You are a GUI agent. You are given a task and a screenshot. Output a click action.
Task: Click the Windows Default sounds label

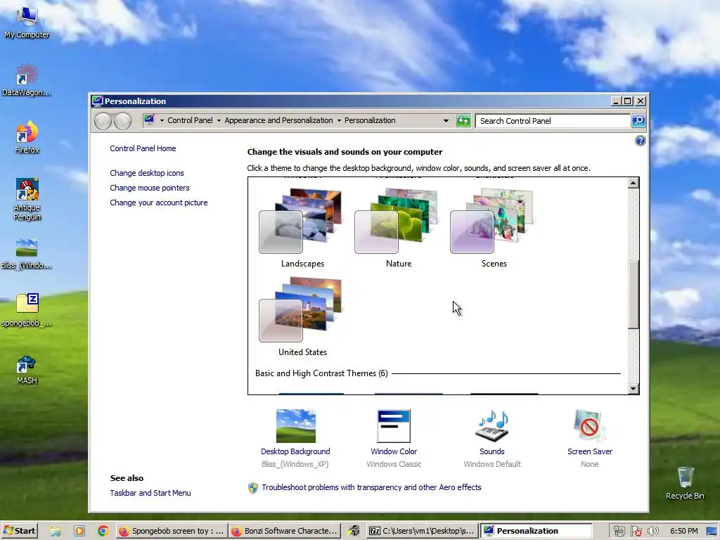click(491, 464)
